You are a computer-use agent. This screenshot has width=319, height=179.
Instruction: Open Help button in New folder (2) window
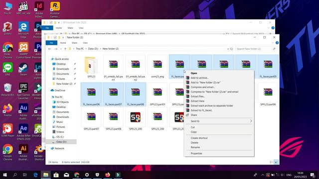[x=277, y=43]
